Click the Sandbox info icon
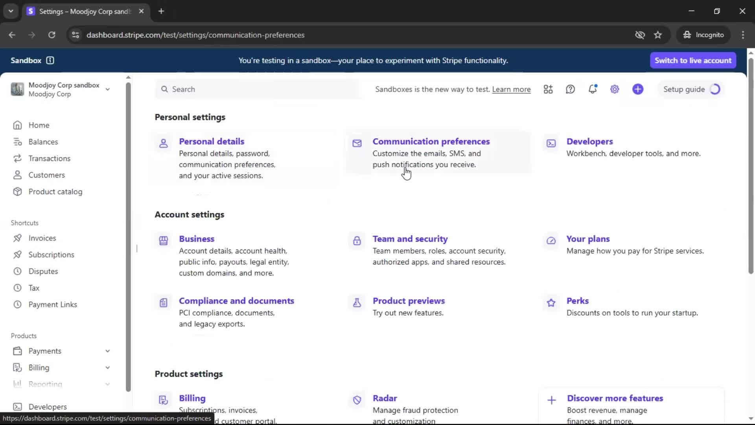Viewport: 755px width, 425px height. coord(50,60)
